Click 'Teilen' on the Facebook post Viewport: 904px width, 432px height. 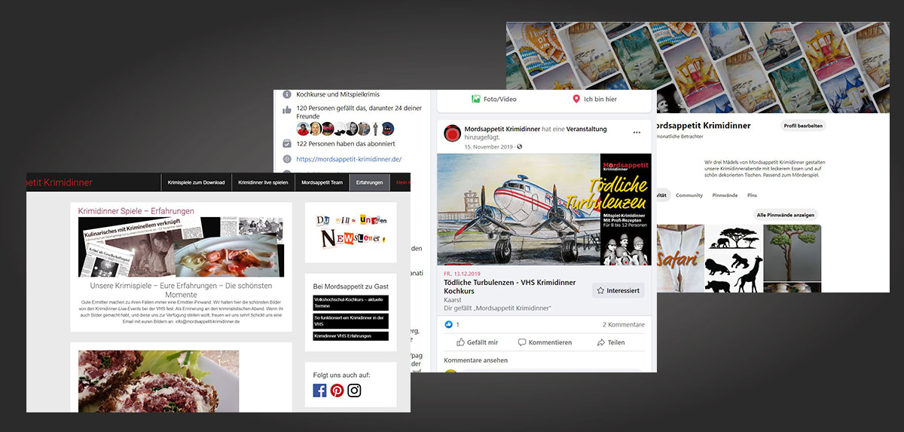[610, 342]
